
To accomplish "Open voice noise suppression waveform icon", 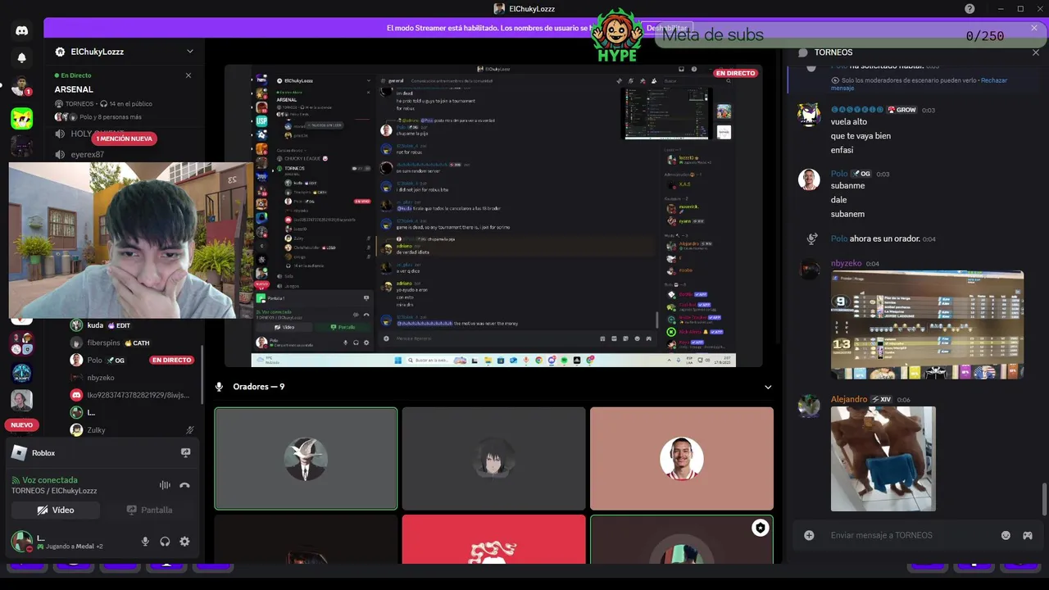I will [165, 485].
